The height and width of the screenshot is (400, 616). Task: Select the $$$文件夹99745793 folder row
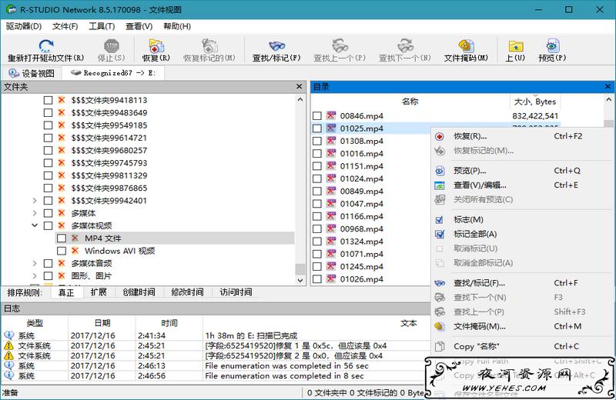point(109,163)
